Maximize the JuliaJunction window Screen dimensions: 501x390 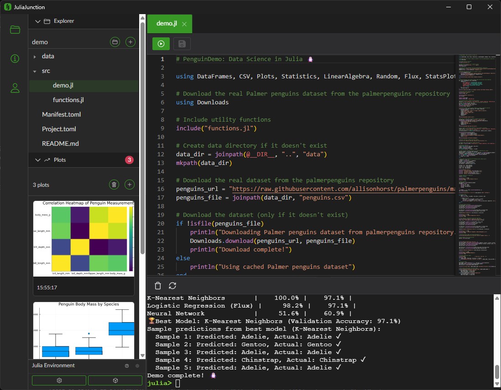[x=469, y=7]
